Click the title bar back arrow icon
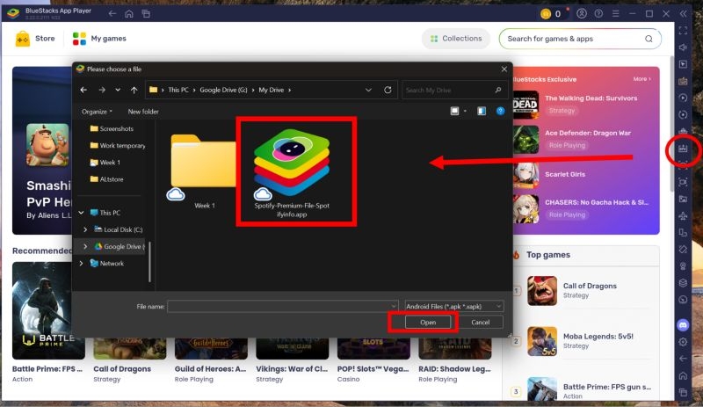Screen dimensions: 703x407 point(112,13)
